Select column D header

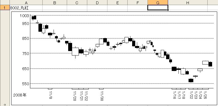click(97, 3)
